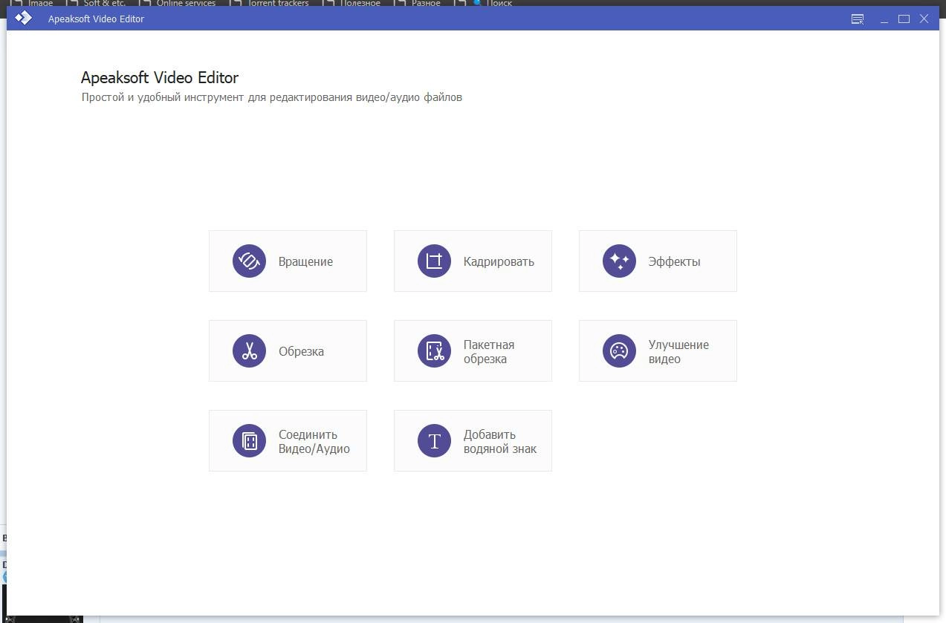Launch the Пакетная обрезка tool
The width and height of the screenshot is (946, 623).
tap(473, 351)
